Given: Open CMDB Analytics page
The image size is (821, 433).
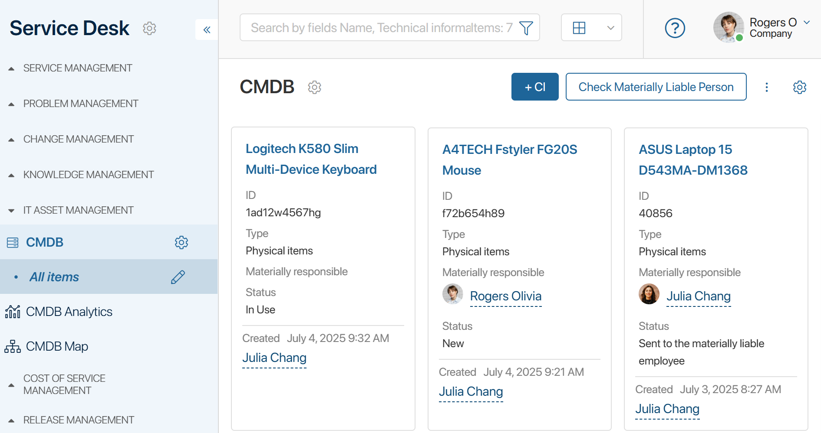Looking at the screenshot, I should (69, 312).
